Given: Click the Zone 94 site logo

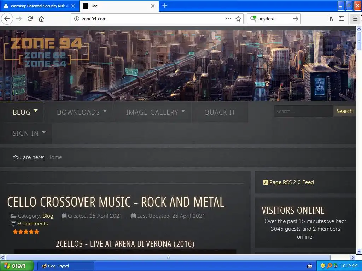Looking at the screenshot, I should coord(46,52).
